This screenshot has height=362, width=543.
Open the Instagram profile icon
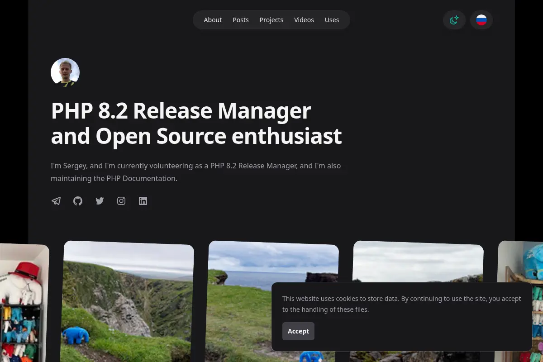(x=121, y=201)
